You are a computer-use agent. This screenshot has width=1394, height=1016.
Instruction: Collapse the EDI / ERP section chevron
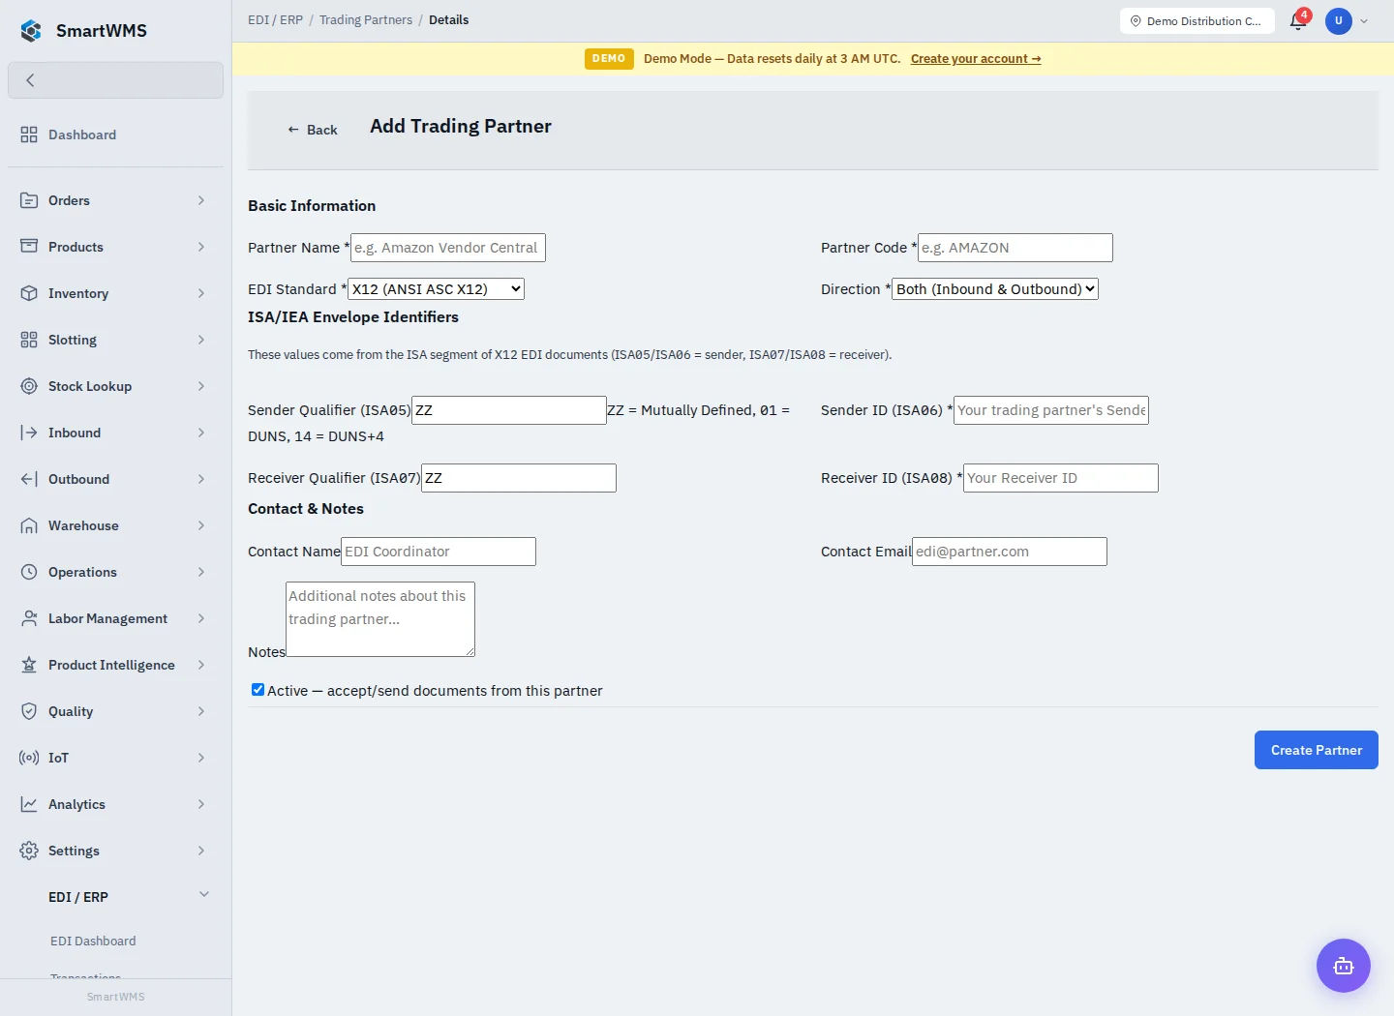pyautogui.click(x=204, y=895)
